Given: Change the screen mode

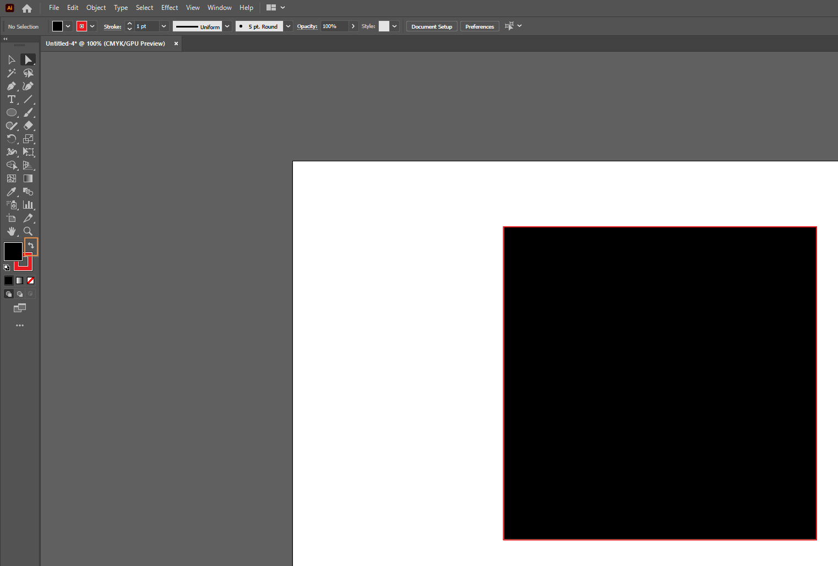Looking at the screenshot, I should 20,308.
